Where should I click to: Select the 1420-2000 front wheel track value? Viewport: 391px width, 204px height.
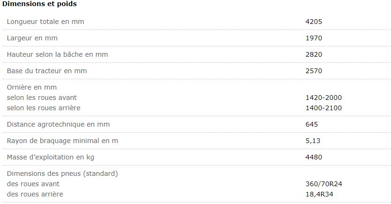click(323, 98)
